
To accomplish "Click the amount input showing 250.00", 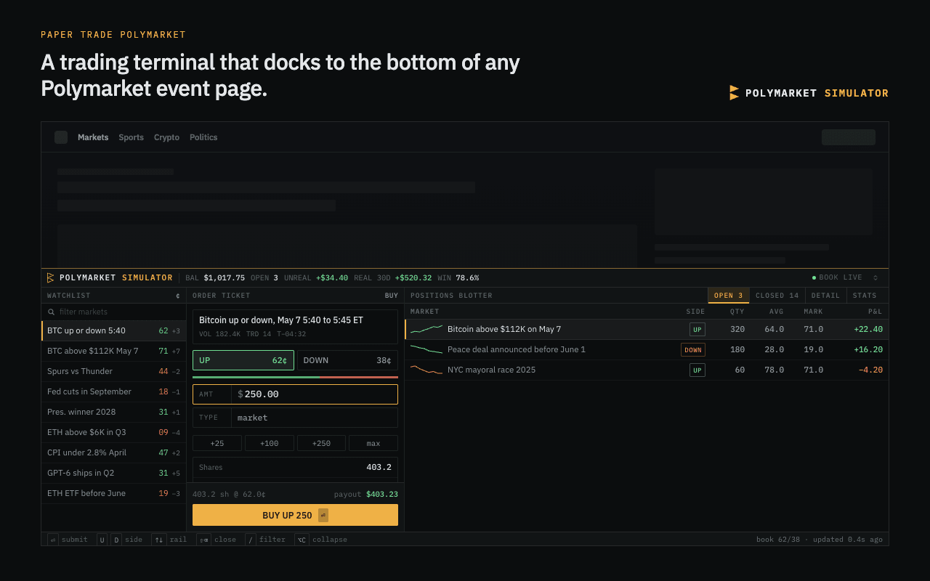I will pyautogui.click(x=295, y=394).
